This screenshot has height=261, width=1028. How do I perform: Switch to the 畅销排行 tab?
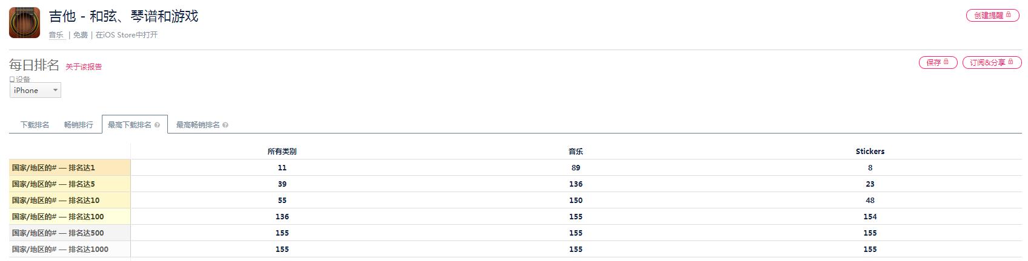click(79, 125)
